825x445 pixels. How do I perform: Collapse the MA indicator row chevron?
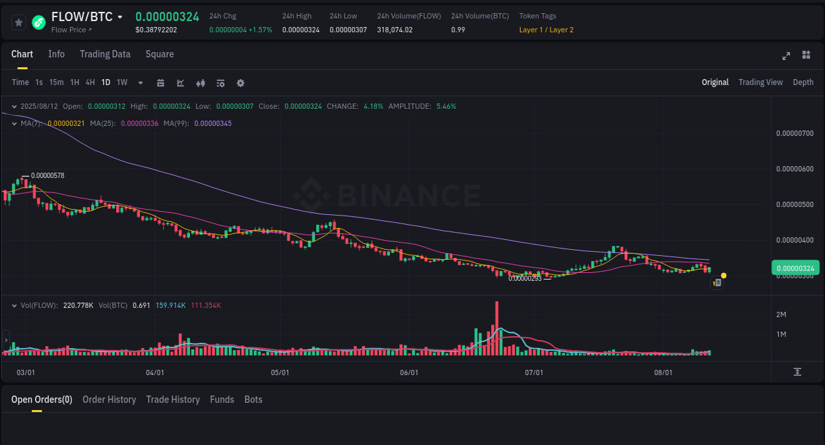15,123
